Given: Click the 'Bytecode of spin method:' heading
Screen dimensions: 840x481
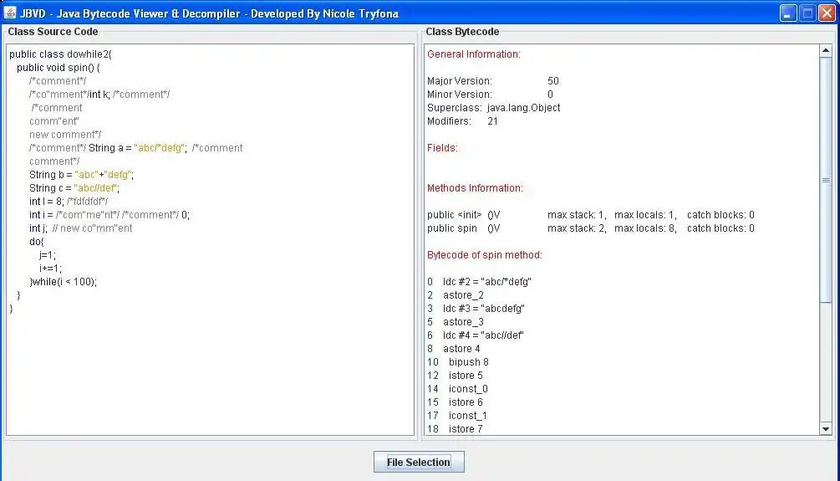Looking at the screenshot, I should (x=484, y=255).
